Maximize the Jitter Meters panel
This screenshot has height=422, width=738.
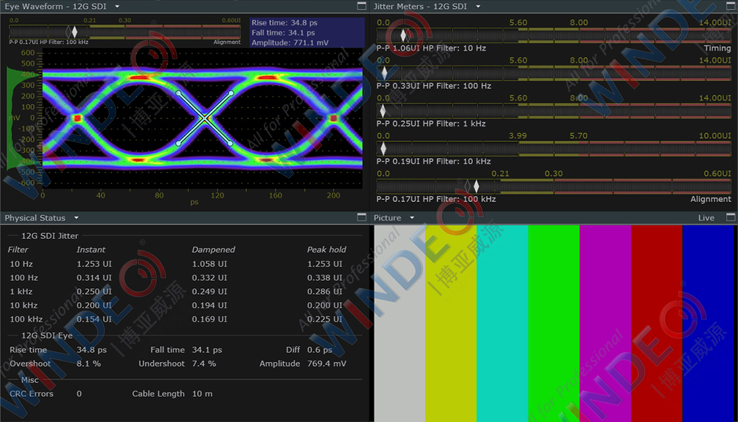(x=730, y=6)
